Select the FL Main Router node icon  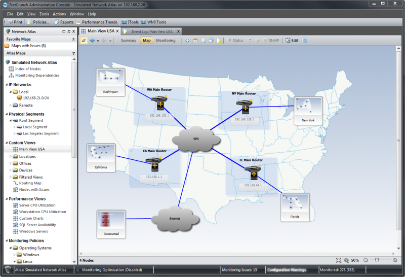coord(253,172)
